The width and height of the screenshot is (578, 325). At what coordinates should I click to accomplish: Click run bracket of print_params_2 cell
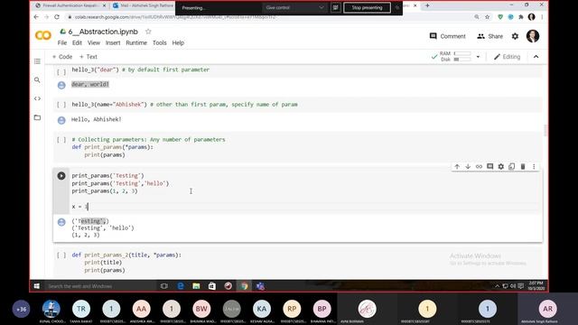(61, 255)
